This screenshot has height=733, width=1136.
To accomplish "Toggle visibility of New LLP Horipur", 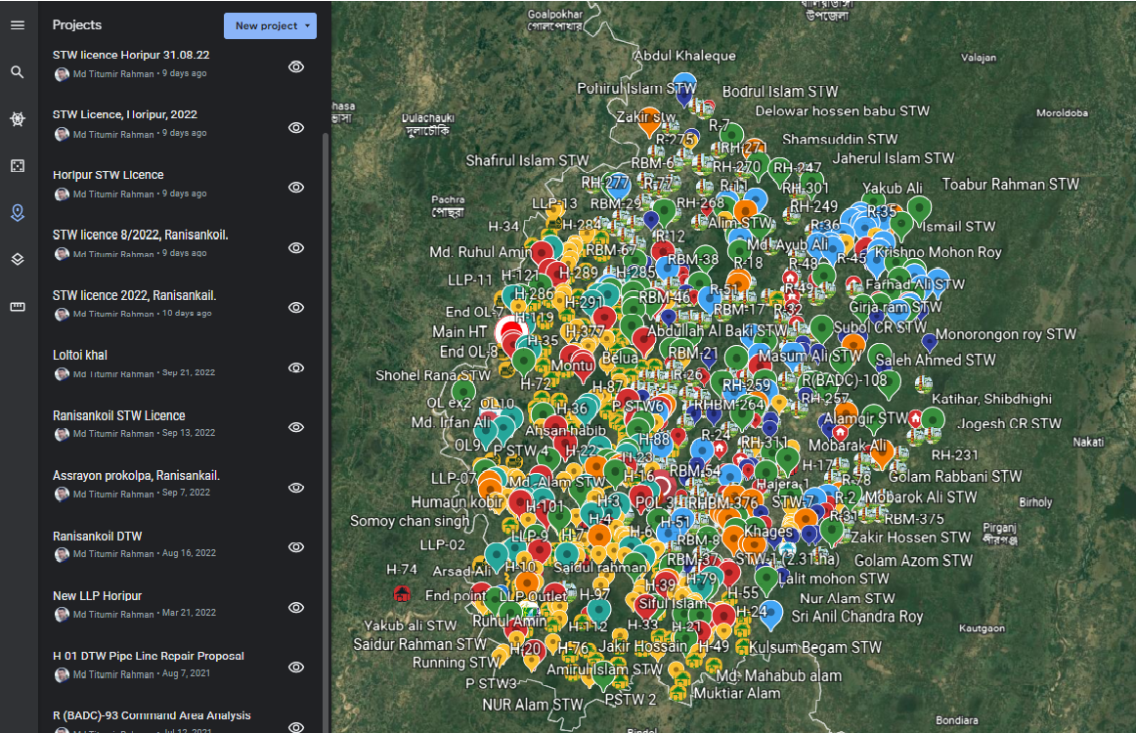I will [x=296, y=608].
